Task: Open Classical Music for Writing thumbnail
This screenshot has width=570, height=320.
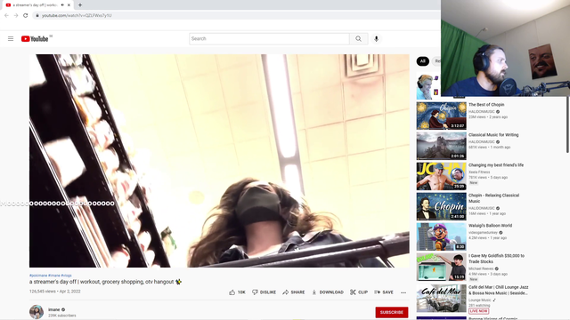Action: point(442,146)
